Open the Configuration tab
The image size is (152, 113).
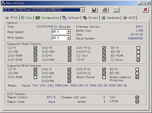pos(47,18)
